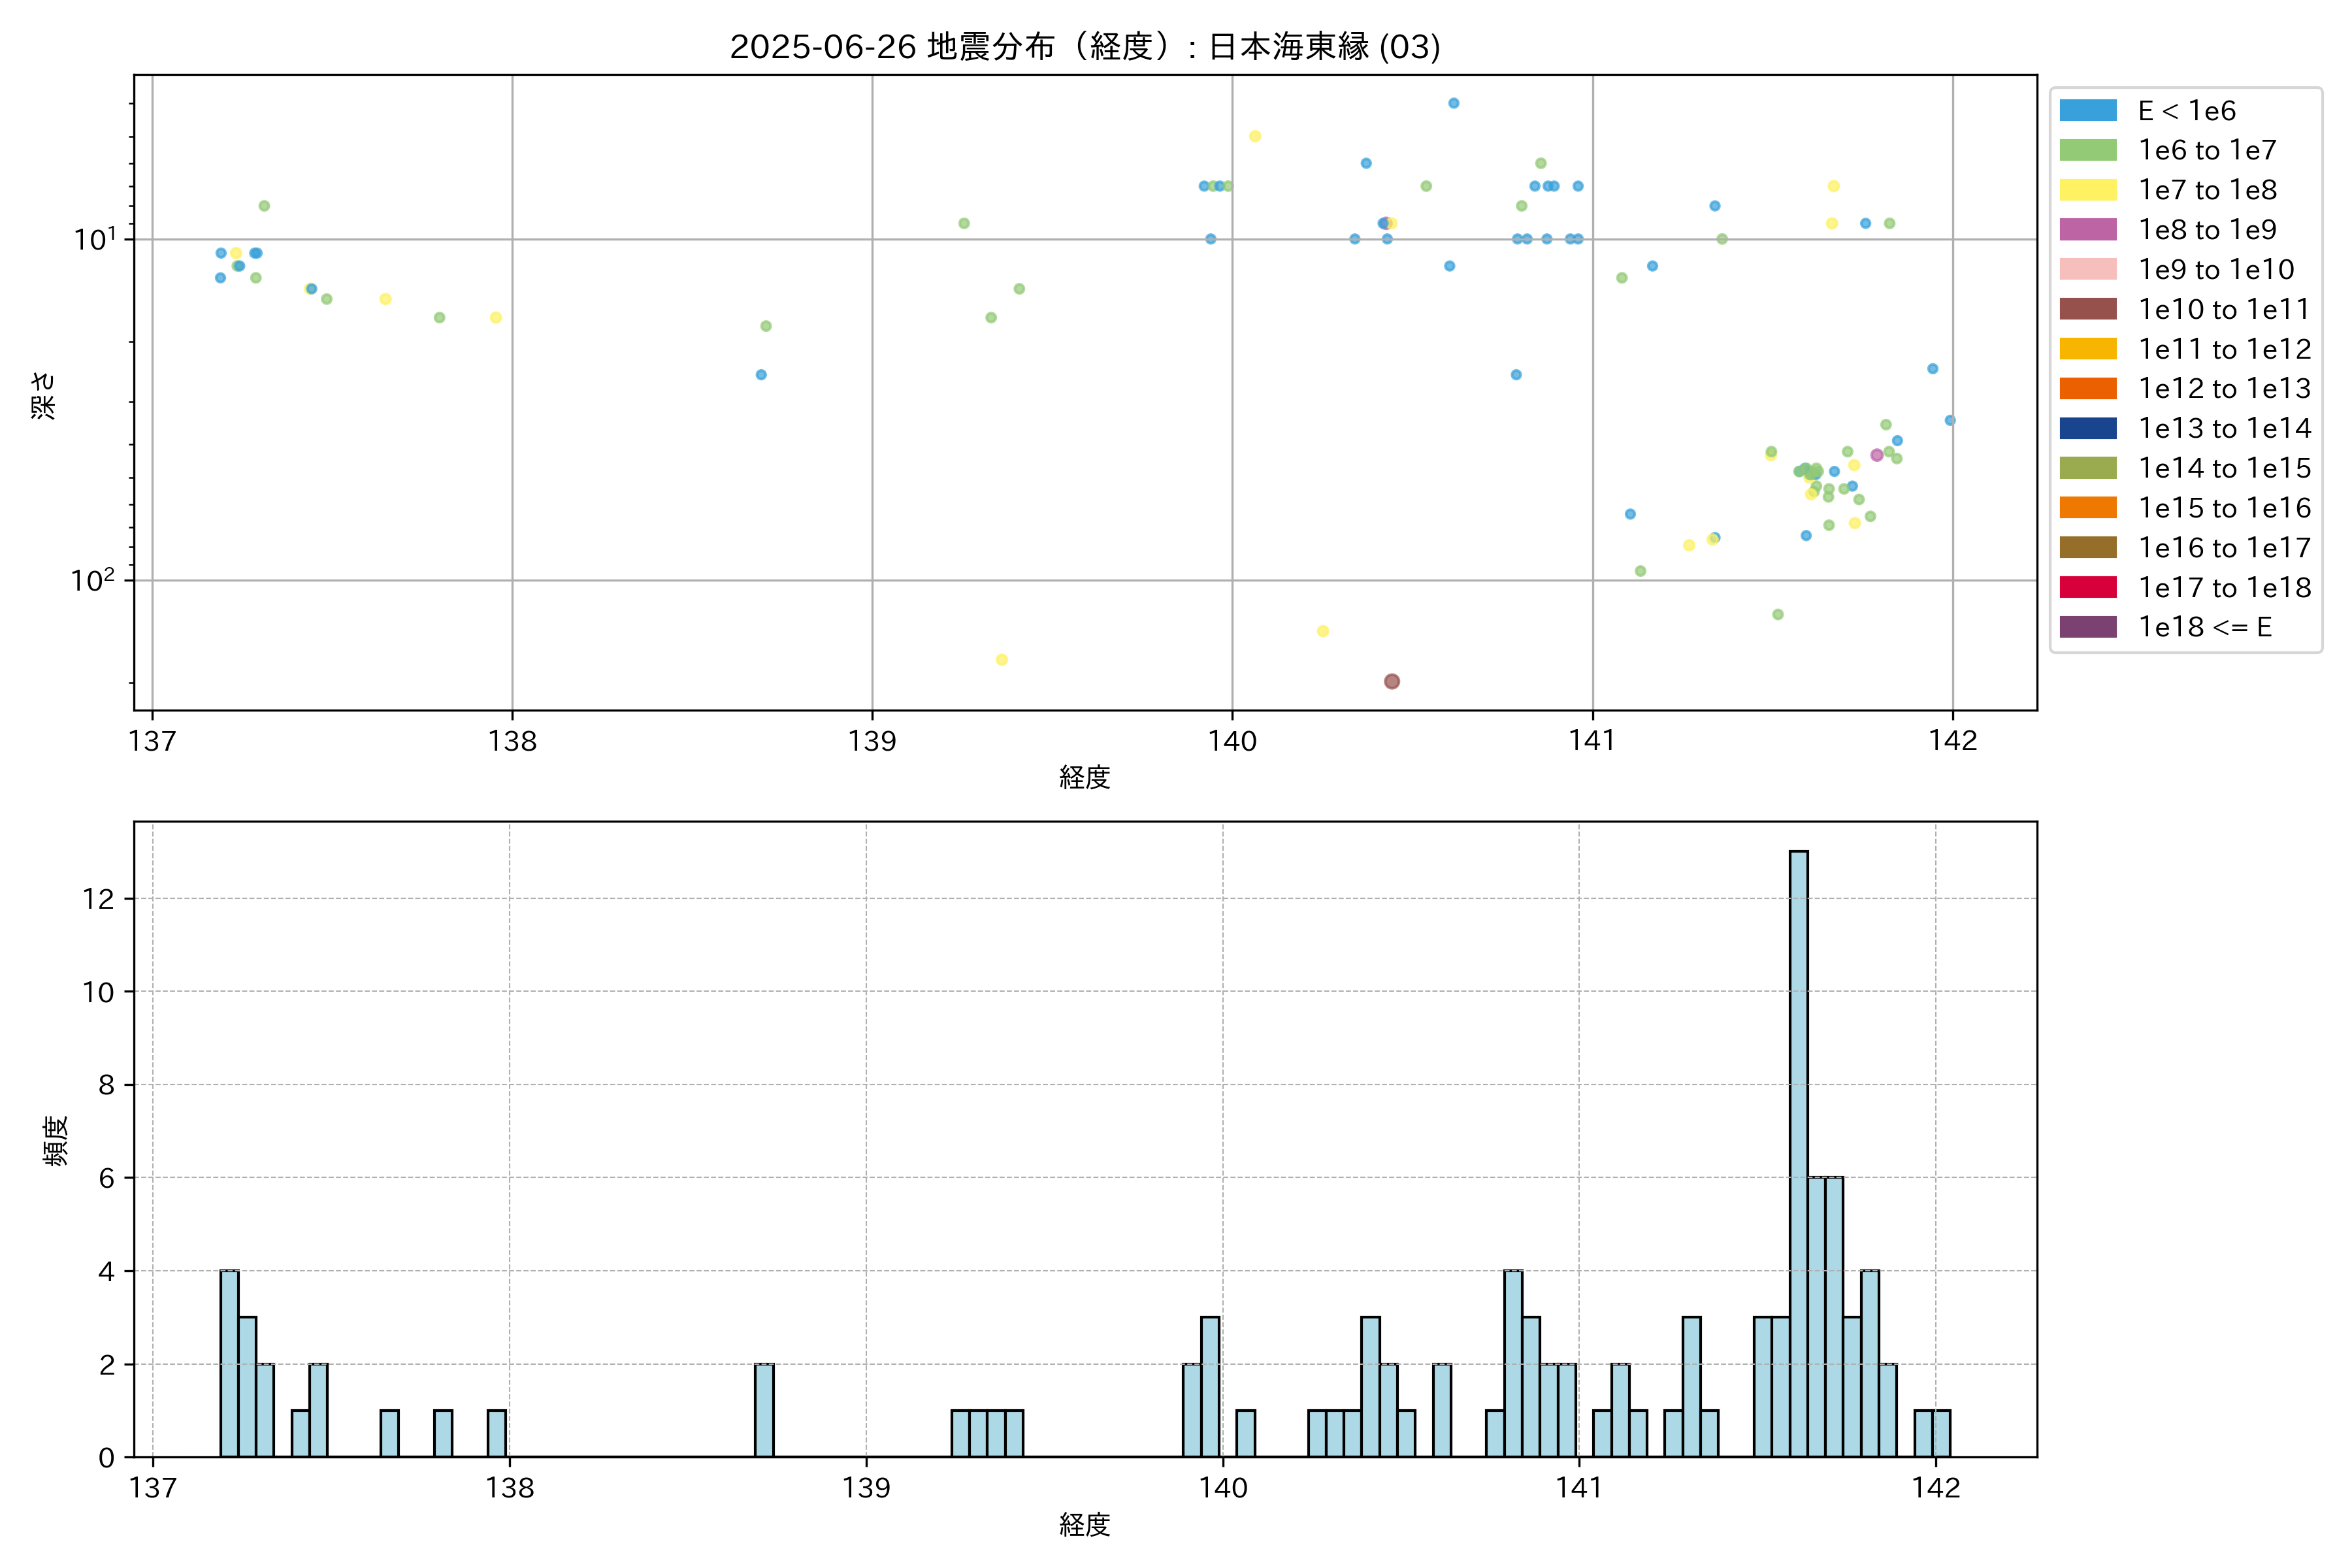The height and width of the screenshot is (1568, 2352).
Task: Click the purple '1e8 to 1e9' legend swatch
Action: (x=2088, y=230)
